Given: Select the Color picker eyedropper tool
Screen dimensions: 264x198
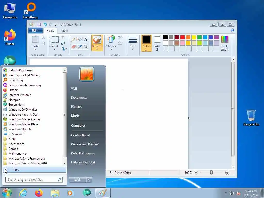Looking at the screenshot, I should point(80,47).
